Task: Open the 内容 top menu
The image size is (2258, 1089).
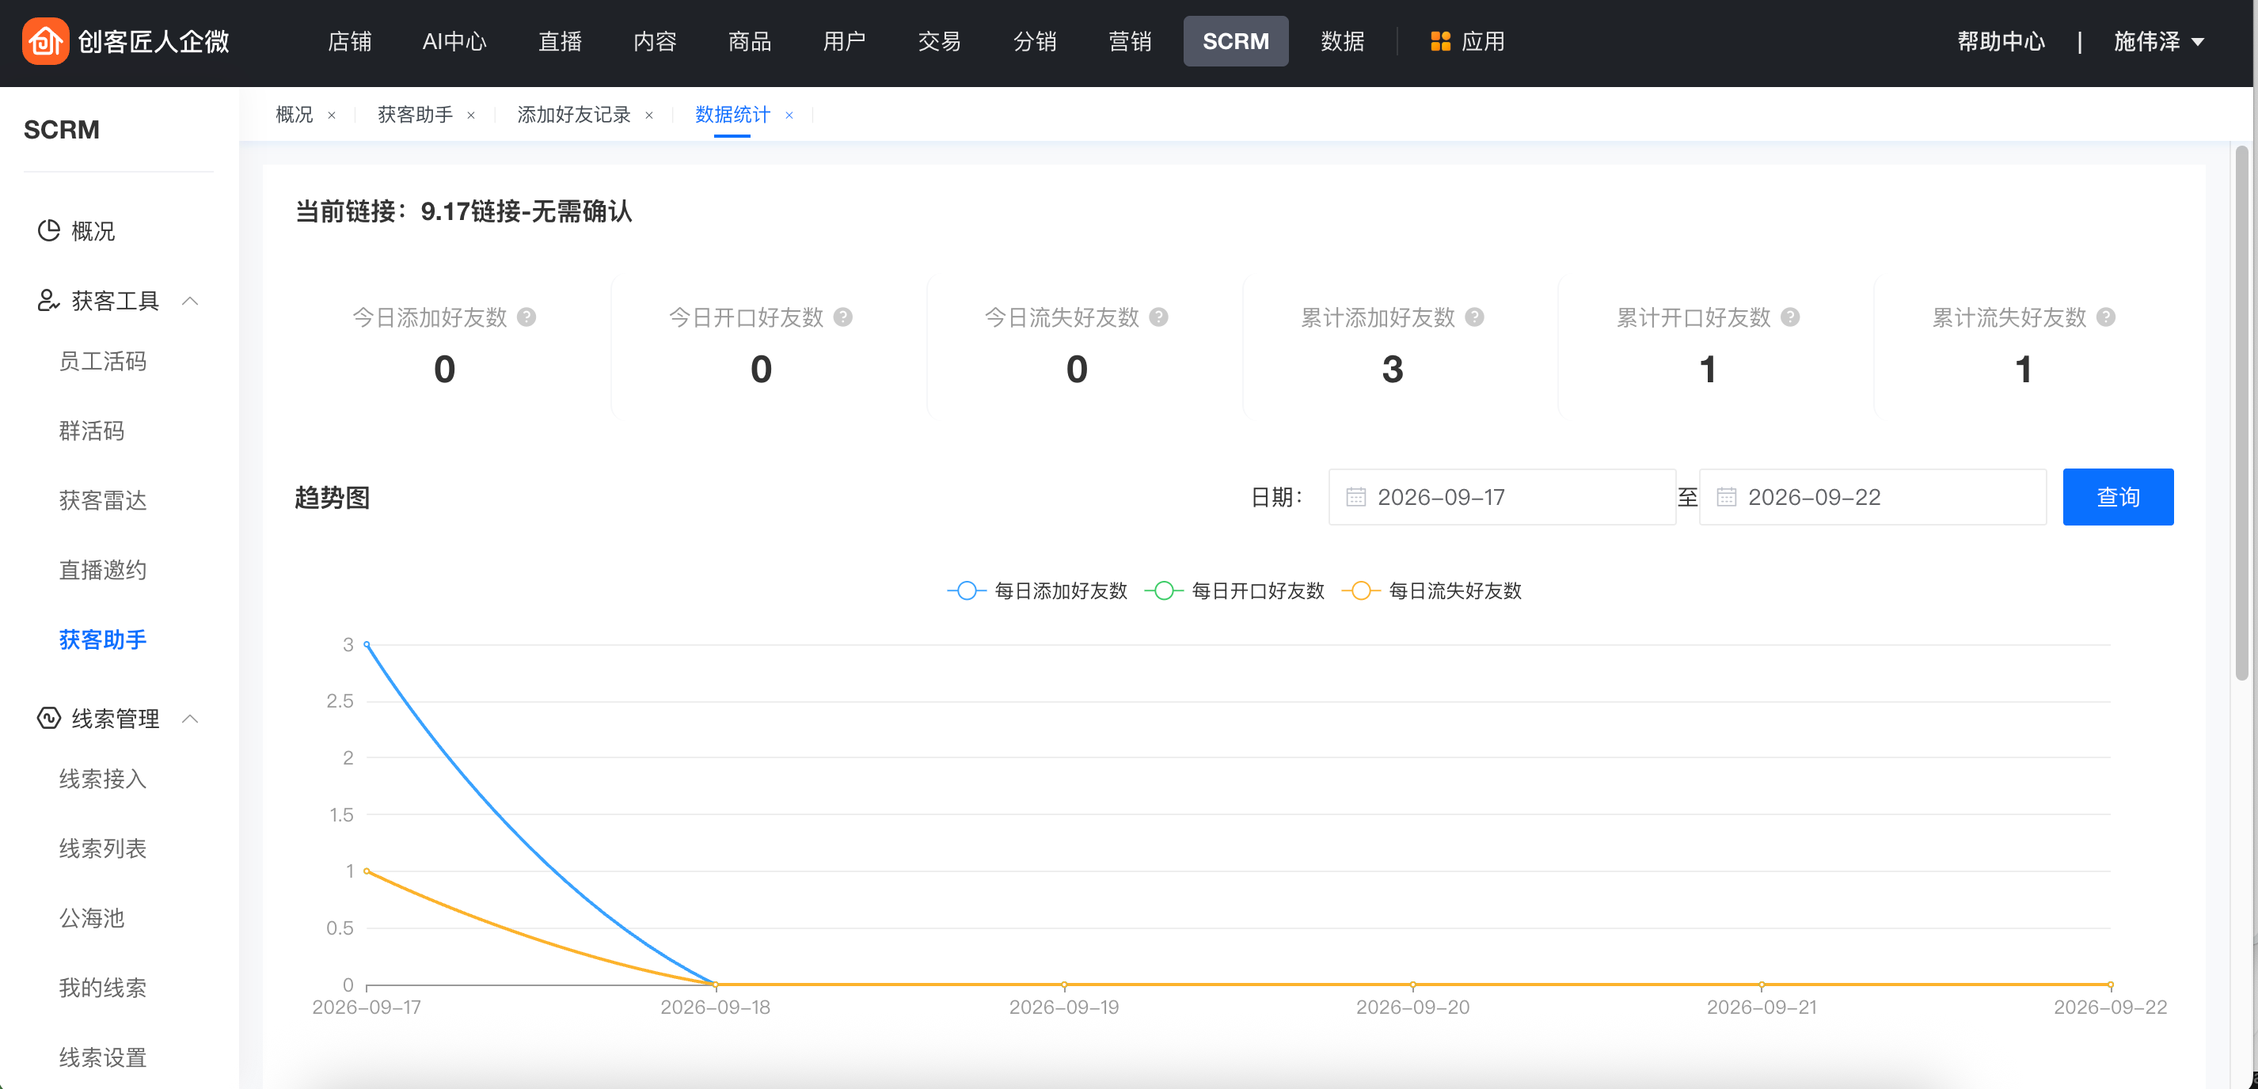Action: click(x=655, y=41)
